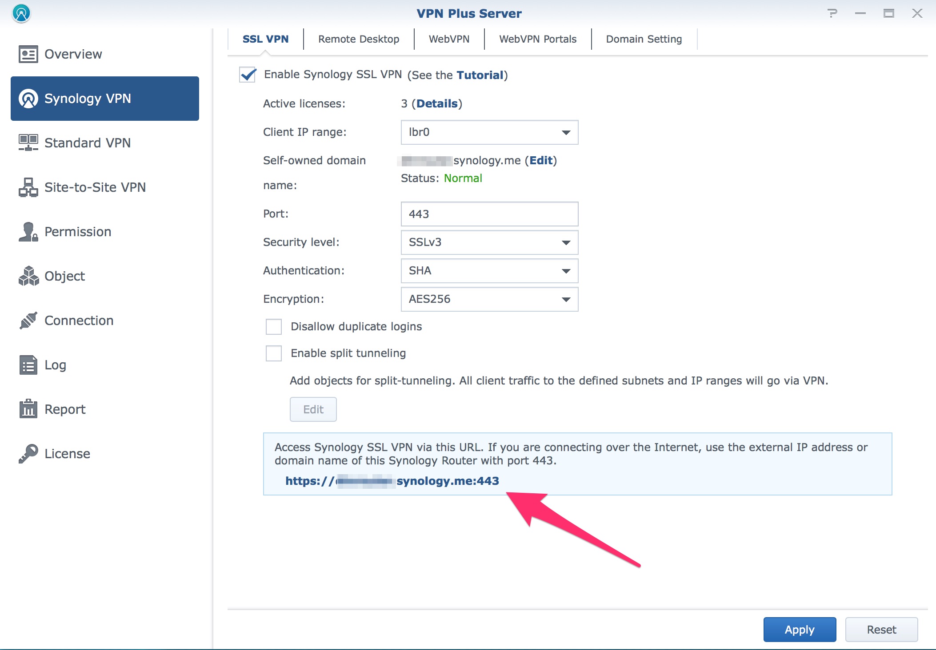Click the help question mark icon

tap(832, 13)
